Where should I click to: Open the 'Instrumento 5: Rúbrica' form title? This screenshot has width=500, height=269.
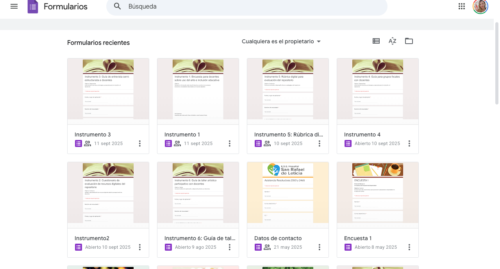coord(288,134)
